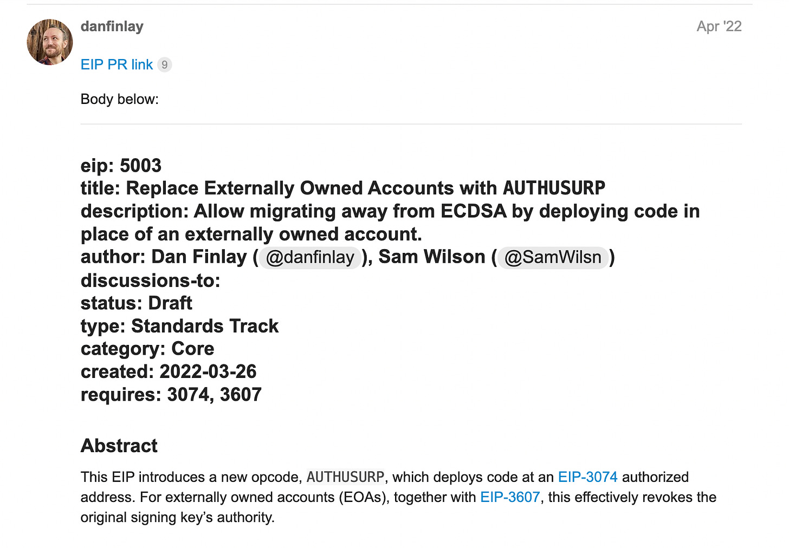Click danfinlay's profile avatar picture
The height and width of the screenshot is (548, 789).
coord(50,42)
